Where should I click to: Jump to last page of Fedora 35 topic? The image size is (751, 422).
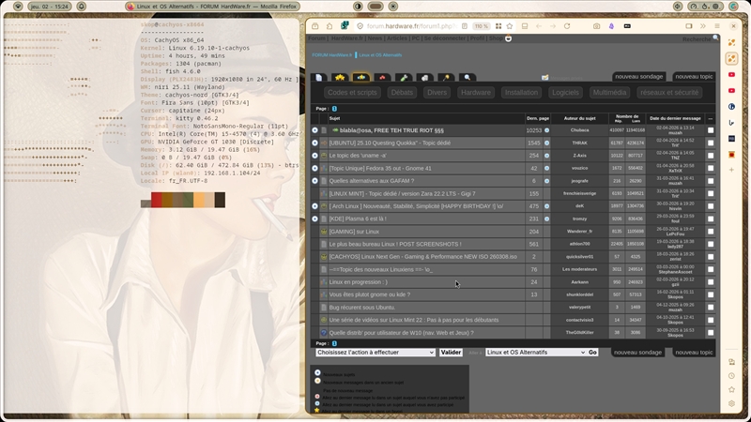point(547,168)
